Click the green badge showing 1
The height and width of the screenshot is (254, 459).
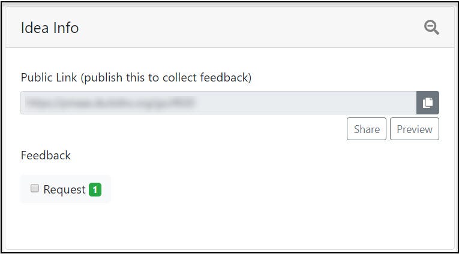(x=95, y=190)
